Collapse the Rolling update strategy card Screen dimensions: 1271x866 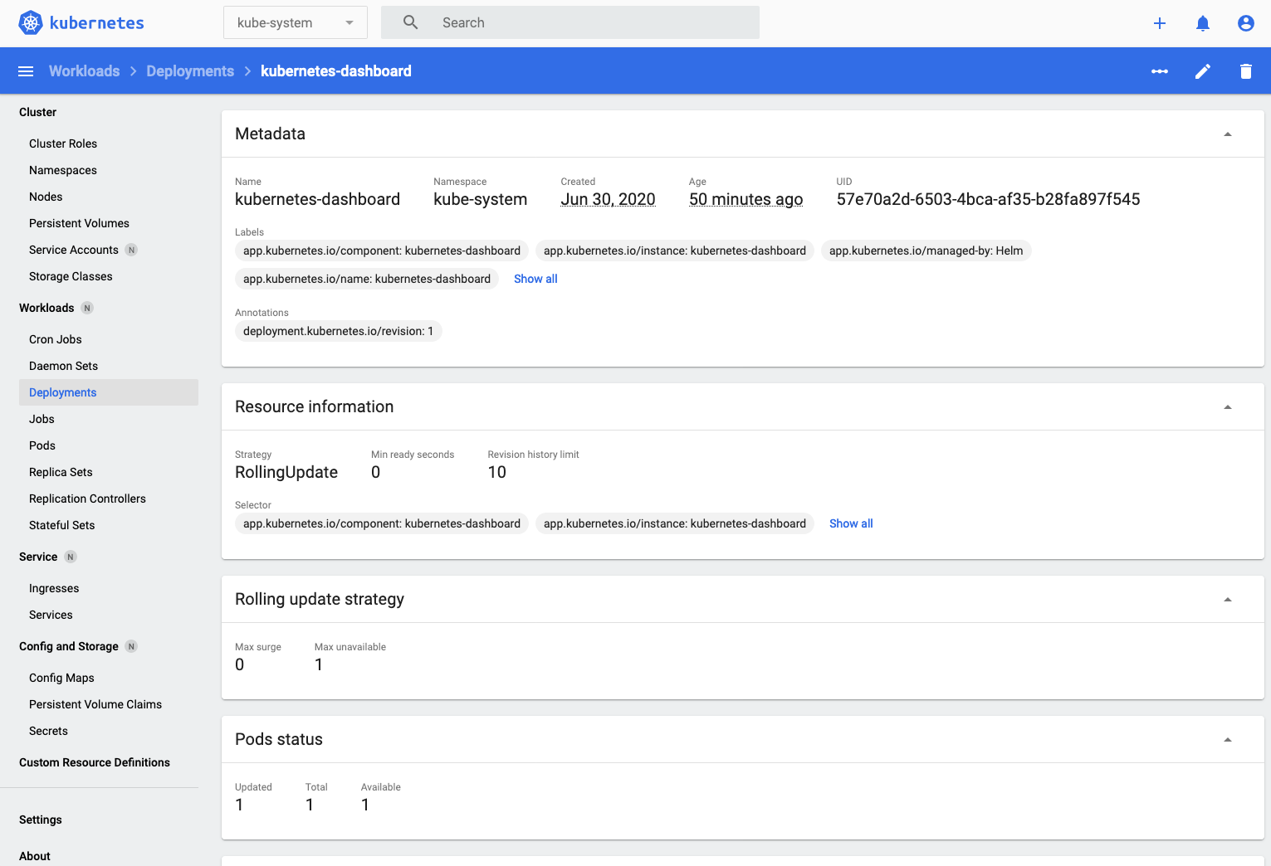(x=1228, y=600)
